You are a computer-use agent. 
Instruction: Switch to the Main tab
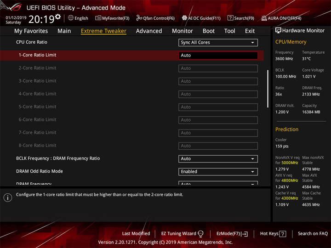click(x=64, y=31)
